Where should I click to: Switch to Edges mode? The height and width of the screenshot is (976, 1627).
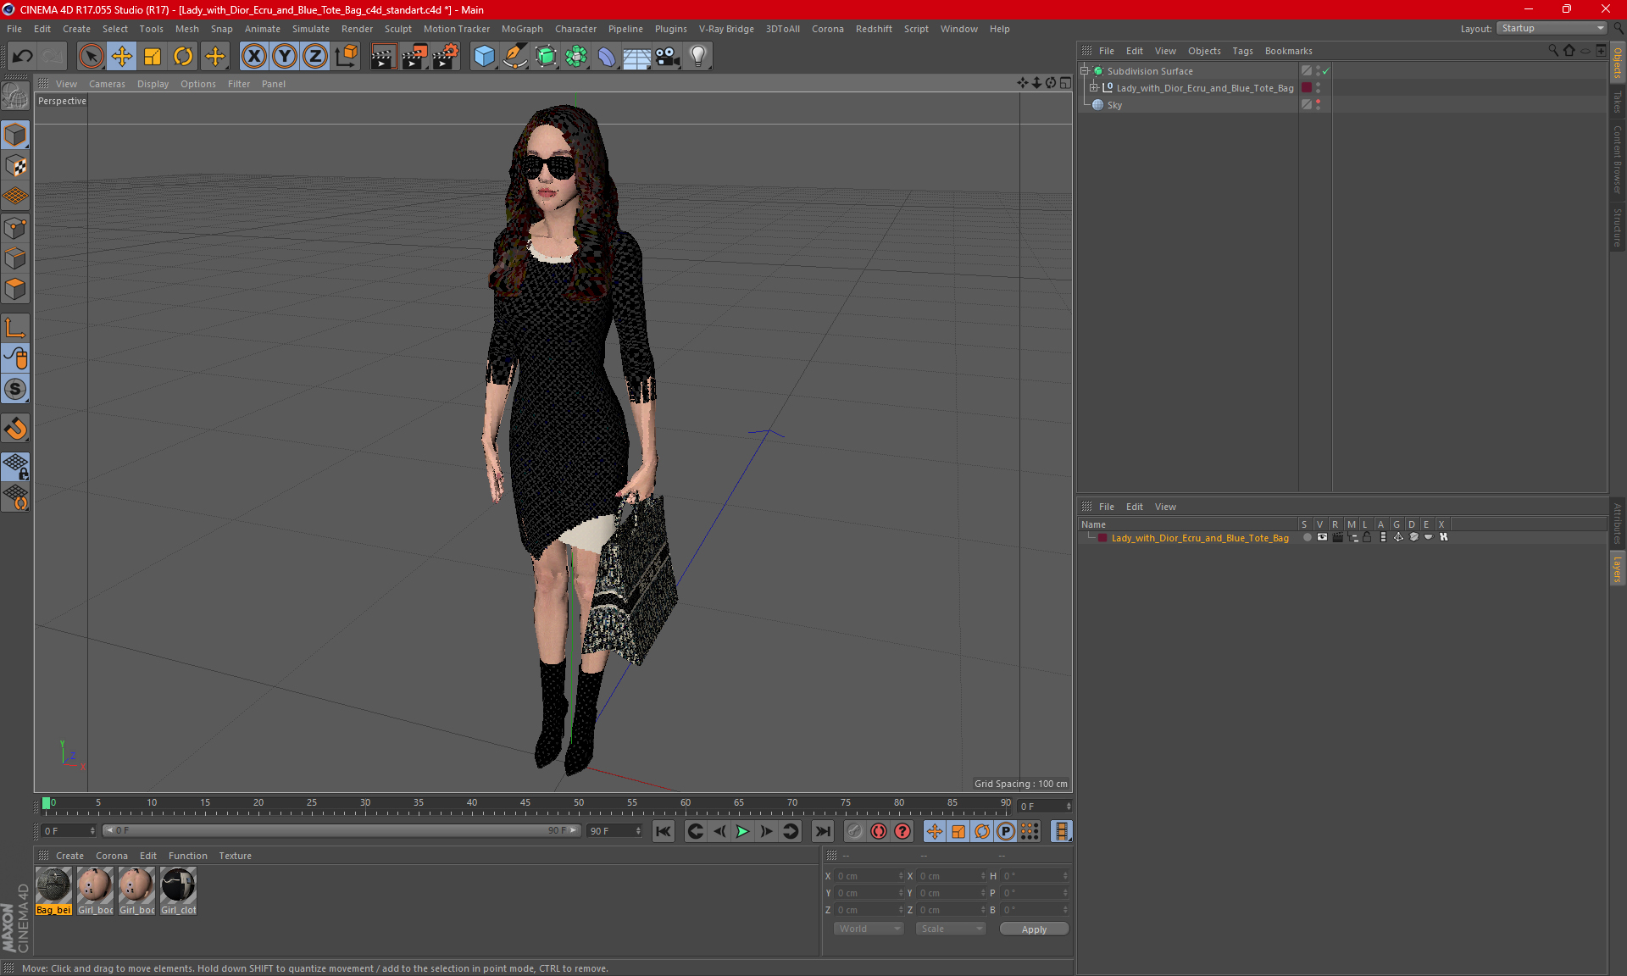15,258
